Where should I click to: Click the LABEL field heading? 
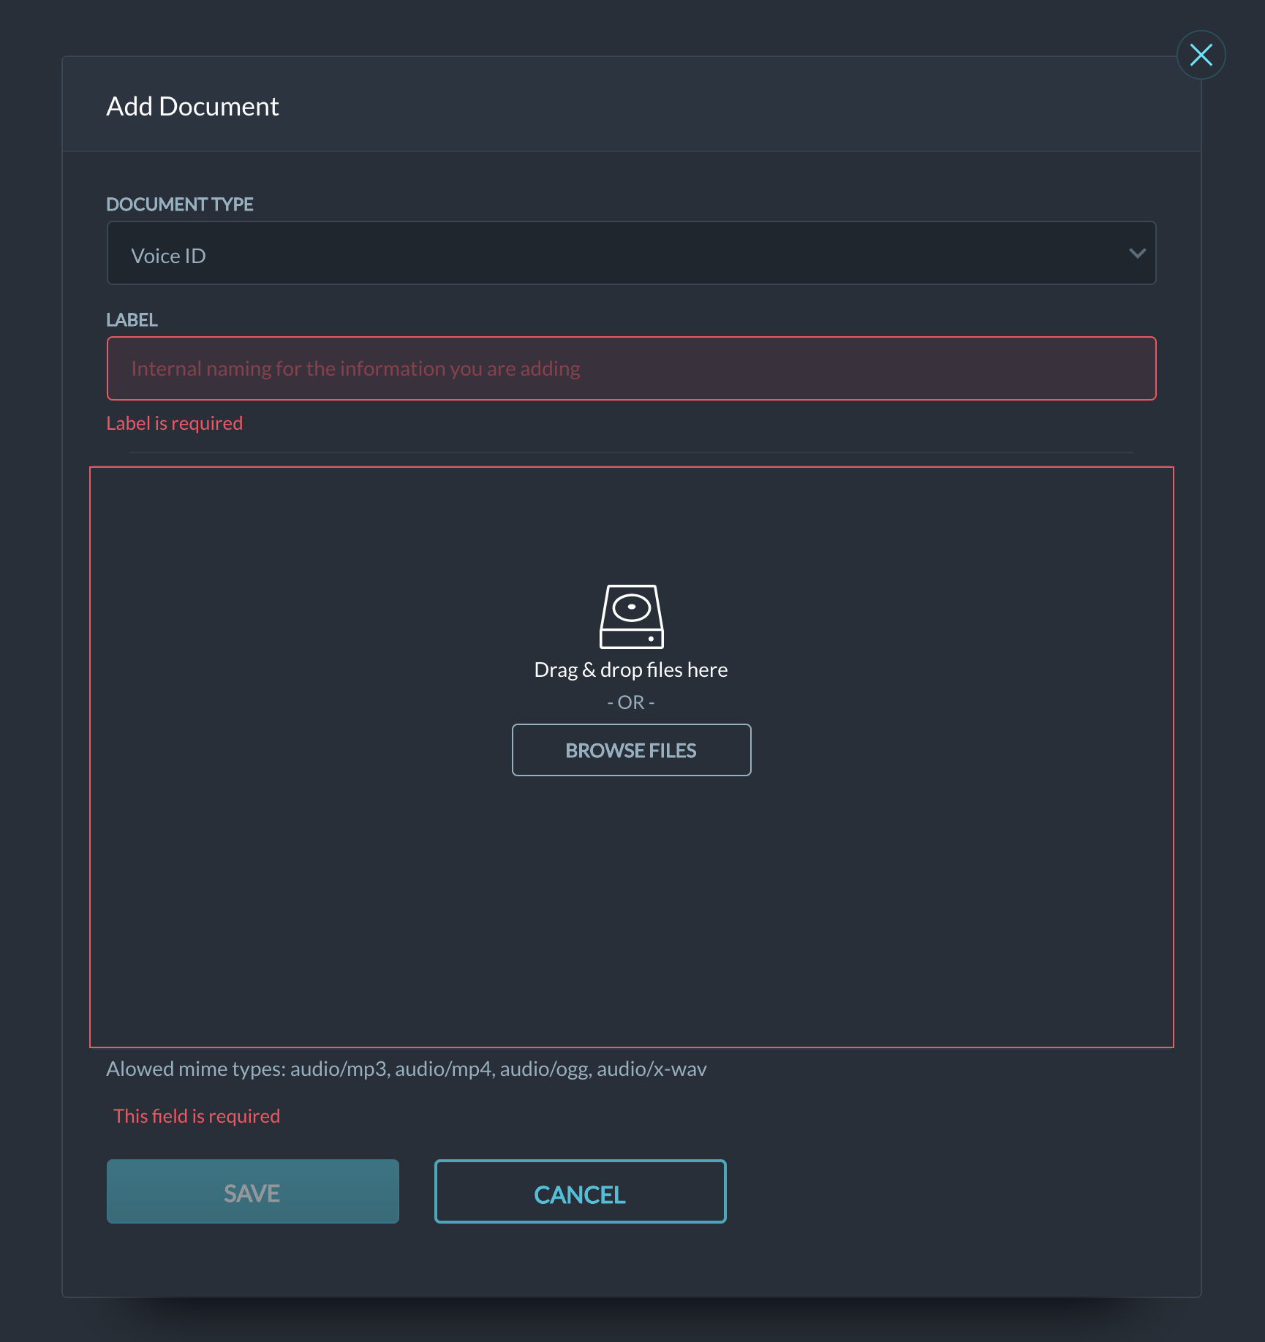(x=132, y=320)
